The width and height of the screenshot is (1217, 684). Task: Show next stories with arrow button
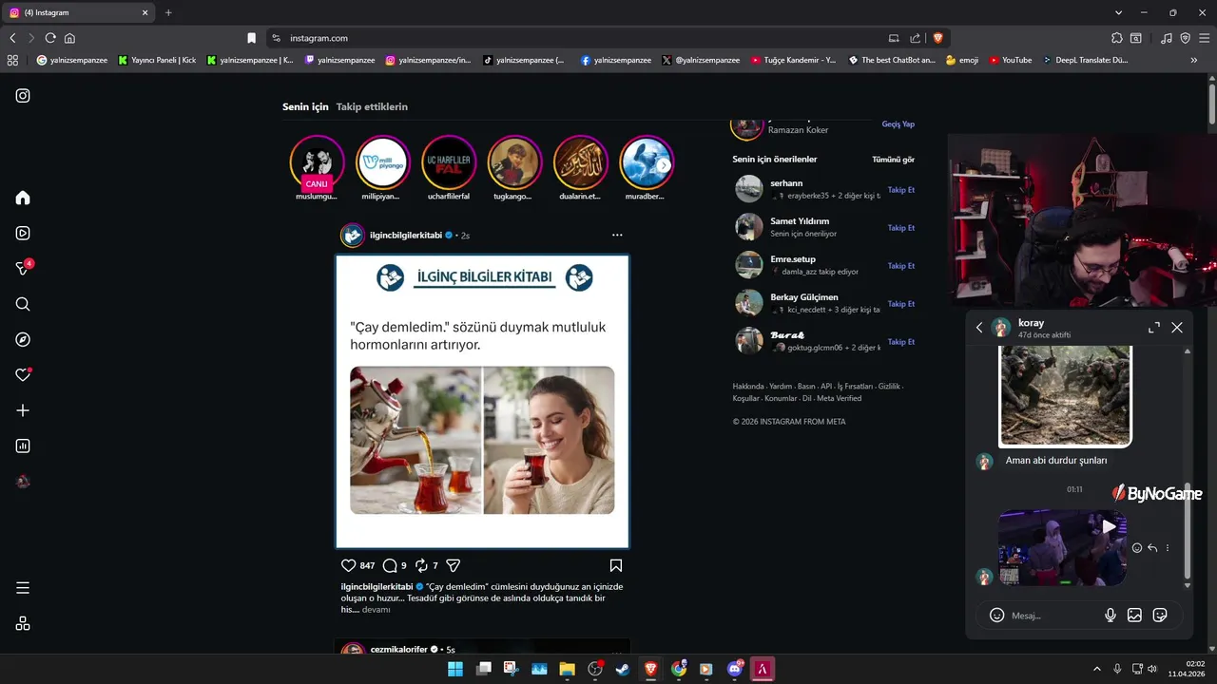[x=664, y=165]
